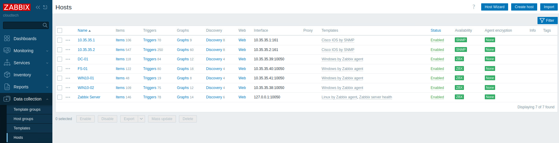Click the ZBX availability badge for DC-01
Viewport: 559px width, 143px height.
tap(459, 59)
